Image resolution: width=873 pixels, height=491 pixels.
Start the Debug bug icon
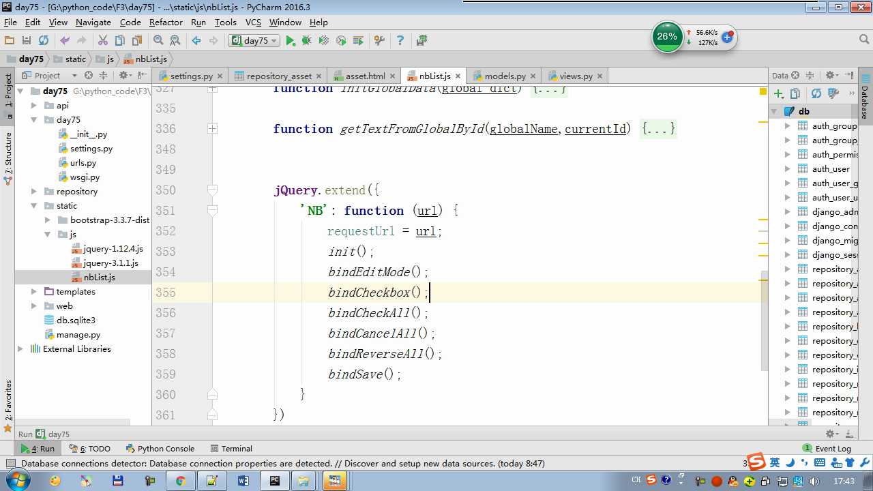pos(307,41)
